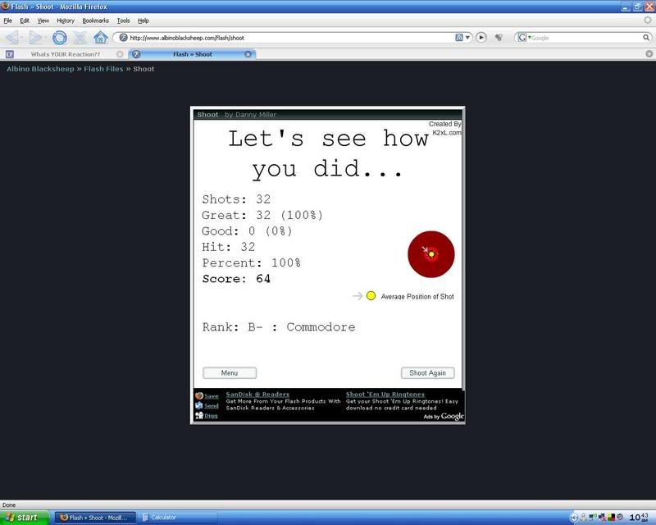
Task: Open the Bookmarks menu
Action: (95, 20)
